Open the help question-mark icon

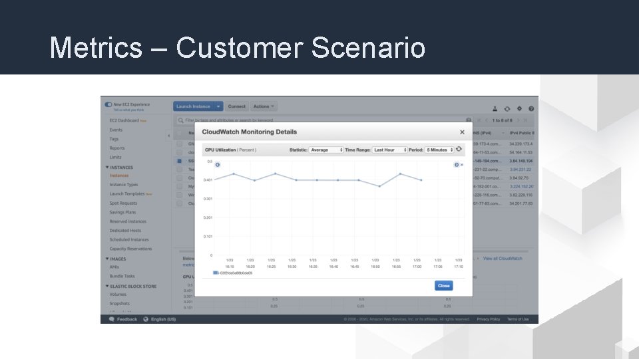531,108
